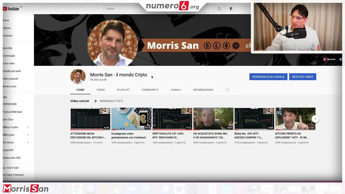Click the small channel avatar
This screenshot has width=345, height=194.
pos(78,77)
